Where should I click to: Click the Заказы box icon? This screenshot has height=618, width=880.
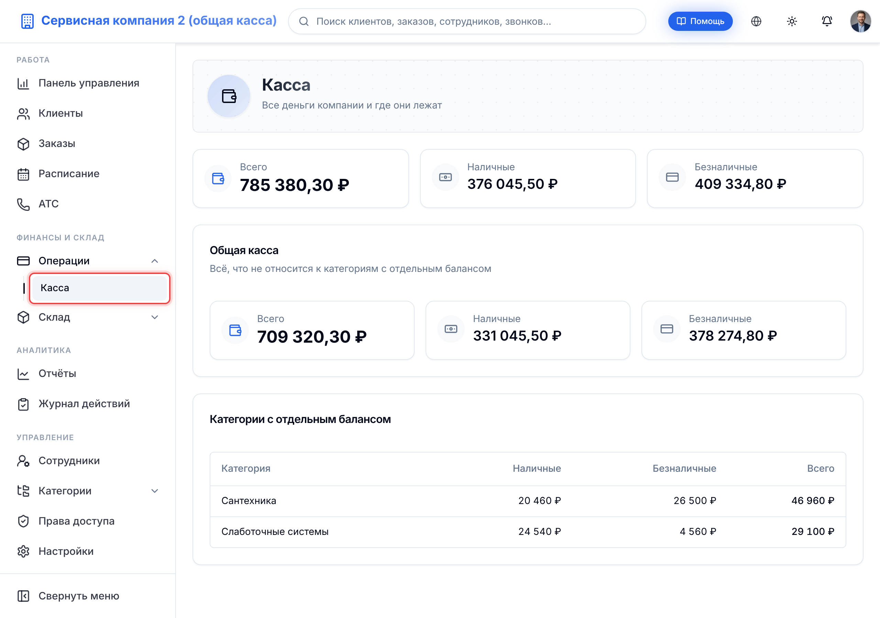click(23, 144)
